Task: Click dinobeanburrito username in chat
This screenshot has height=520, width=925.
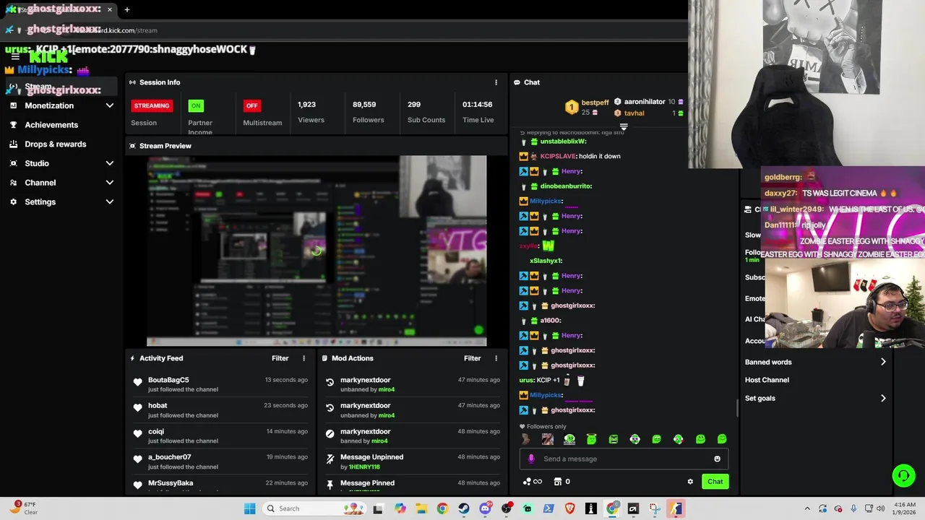Action: coord(566,186)
